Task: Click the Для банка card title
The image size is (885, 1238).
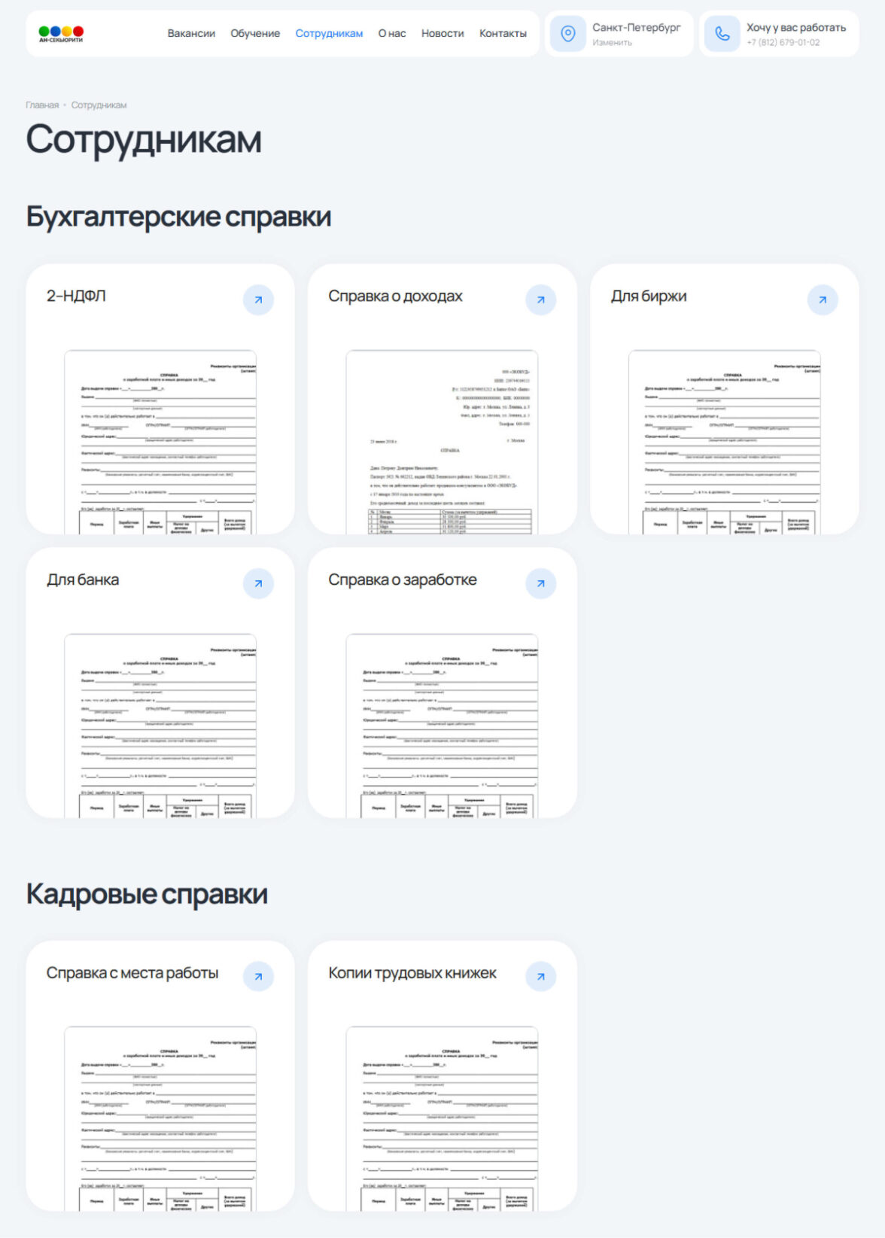Action: pyautogui.click(x=83, y=580)
